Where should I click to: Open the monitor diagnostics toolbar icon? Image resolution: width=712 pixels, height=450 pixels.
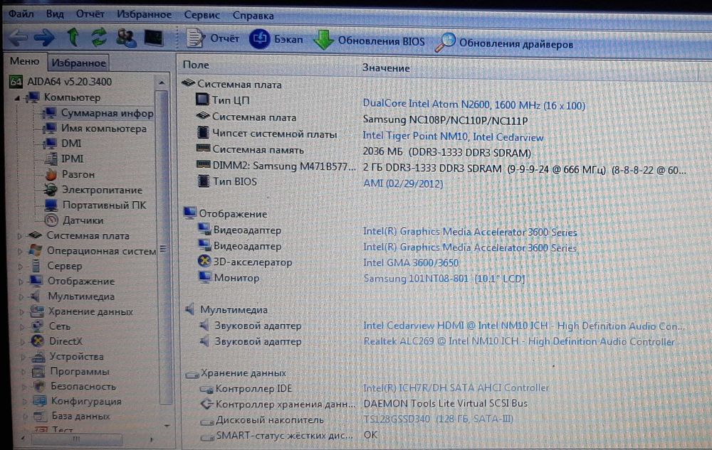[x=154, y=38]
